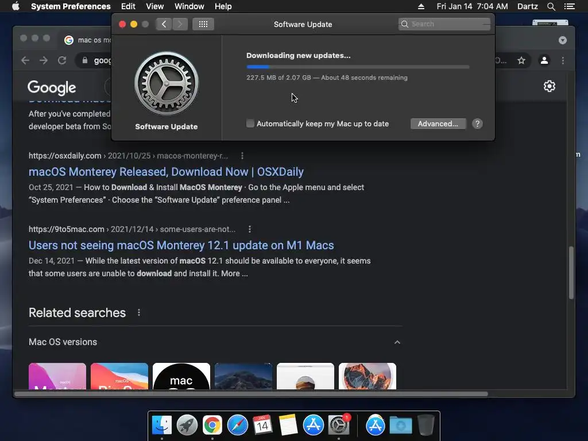The image size is (588, 441).
Task: Click the 9to5mac.com URL breadcrumb
Action: tap(132, 229)
